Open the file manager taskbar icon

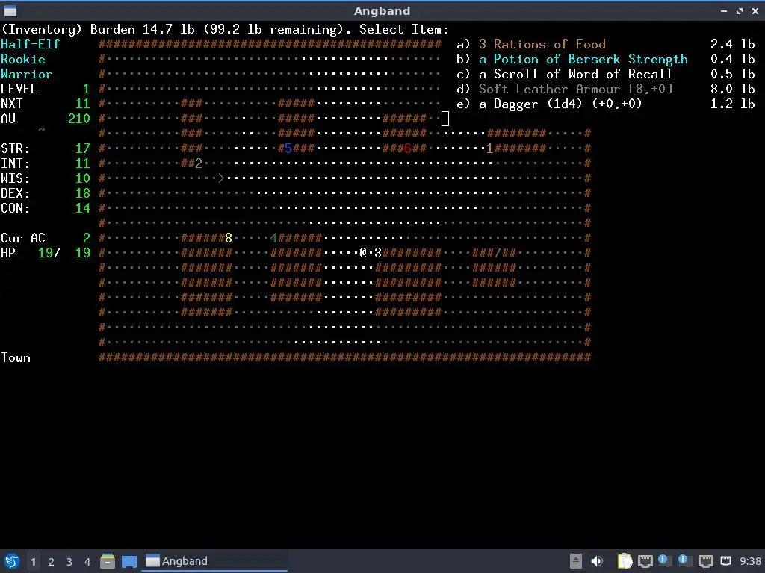pyautogui.click(x=108, y=561)
